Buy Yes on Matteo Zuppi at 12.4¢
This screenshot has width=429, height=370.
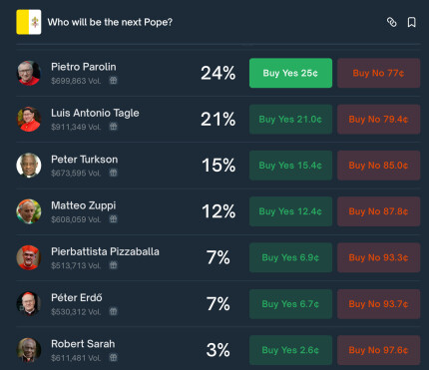coord(290,211)
